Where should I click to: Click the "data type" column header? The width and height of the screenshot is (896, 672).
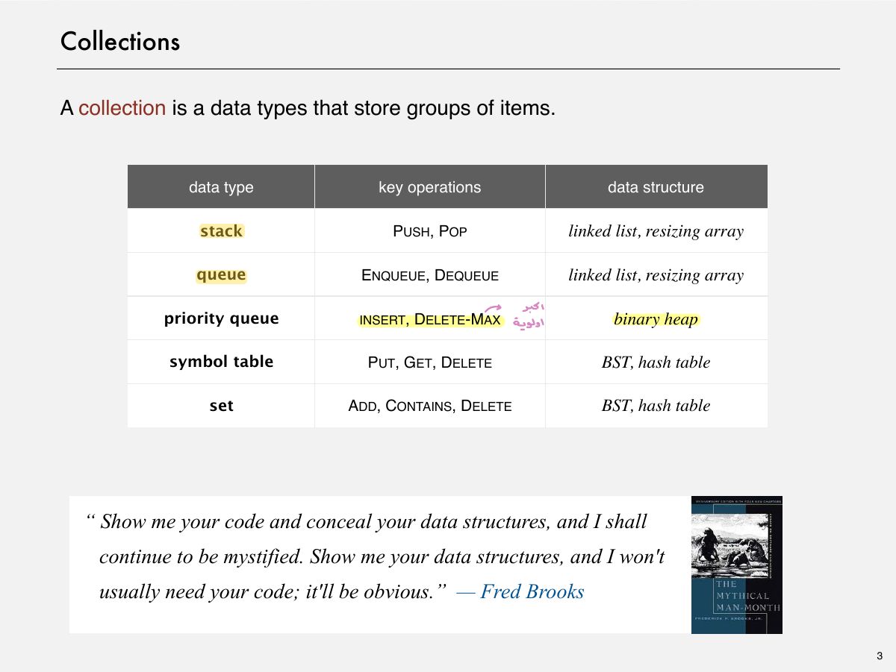pyautogui.click(x=221, y=187)
